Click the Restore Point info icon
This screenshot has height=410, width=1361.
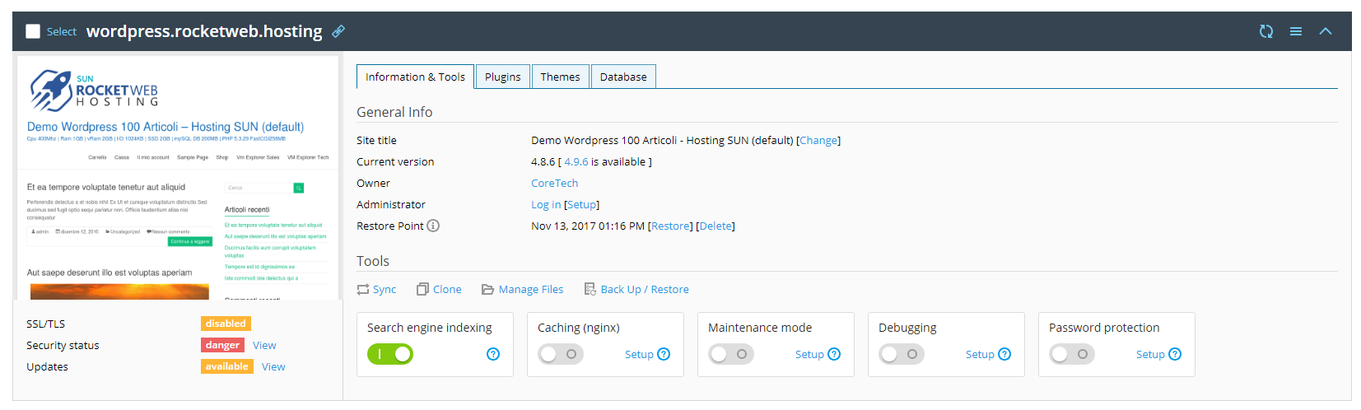pyautogui.click(x=433, y=226)
